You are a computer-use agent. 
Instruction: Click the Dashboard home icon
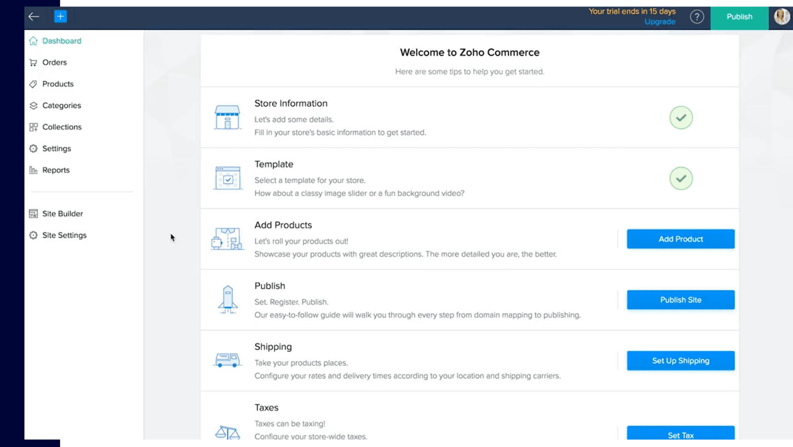tap(33, 41)
